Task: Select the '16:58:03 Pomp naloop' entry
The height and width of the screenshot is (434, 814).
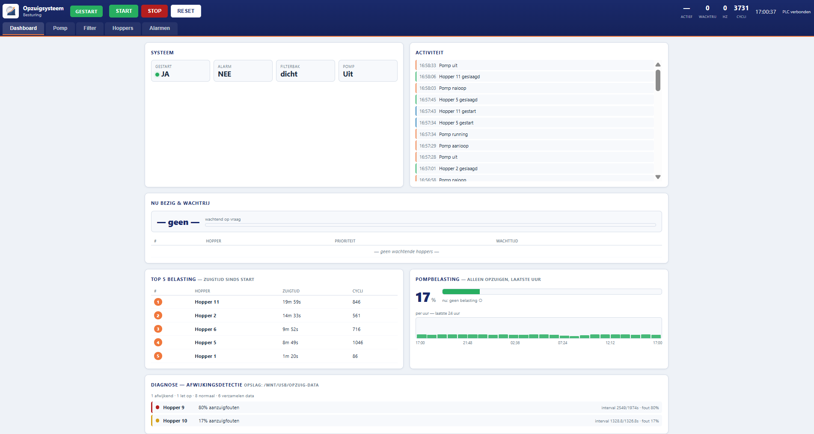Action: coord(535,88)
